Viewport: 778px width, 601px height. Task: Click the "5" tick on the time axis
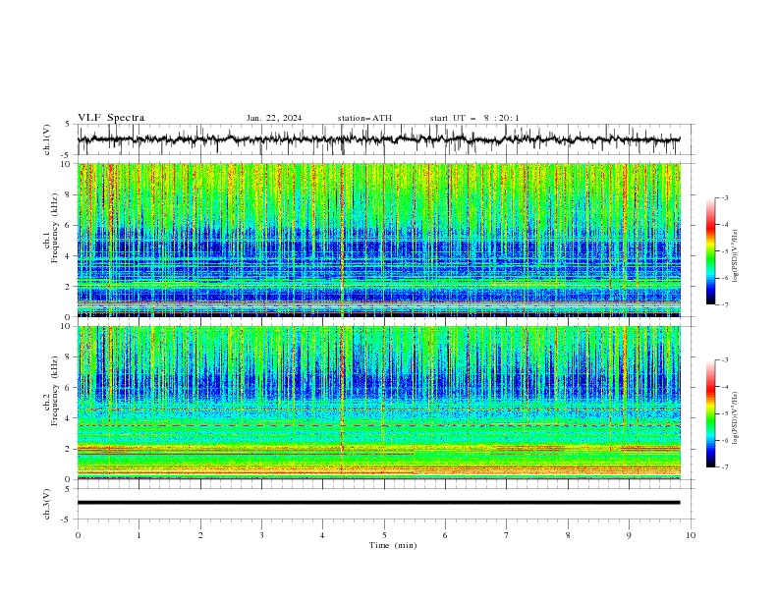(384, 535)
